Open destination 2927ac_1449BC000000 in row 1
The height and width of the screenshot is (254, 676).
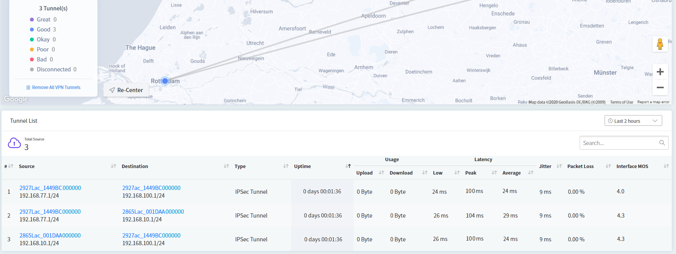pyautogui.click(x=151, y=188)
